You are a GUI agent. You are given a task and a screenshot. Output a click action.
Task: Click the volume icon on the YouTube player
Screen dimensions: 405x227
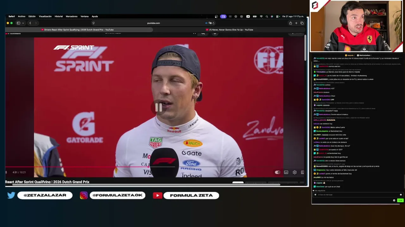pyautogui.click(x=6, y=172)
